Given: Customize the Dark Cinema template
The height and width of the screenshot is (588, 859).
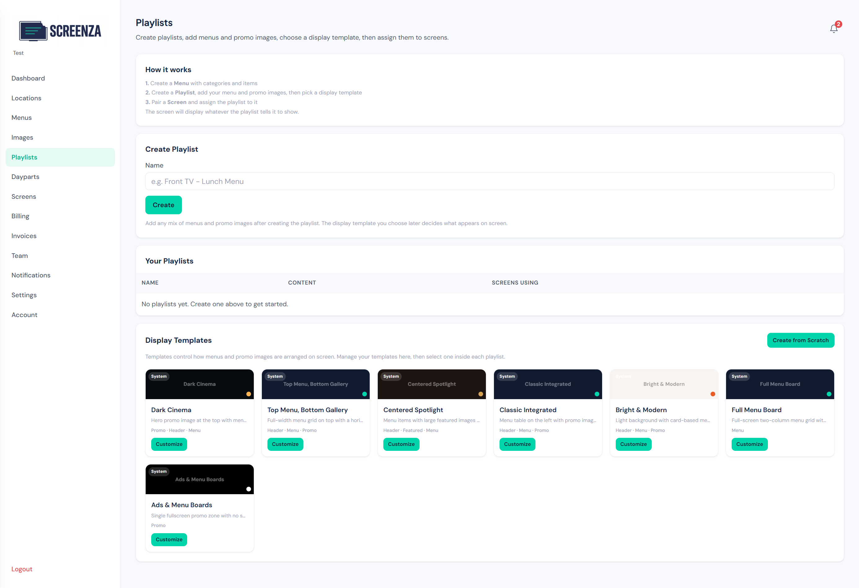Looking at the screenshot, I should 169,444.
